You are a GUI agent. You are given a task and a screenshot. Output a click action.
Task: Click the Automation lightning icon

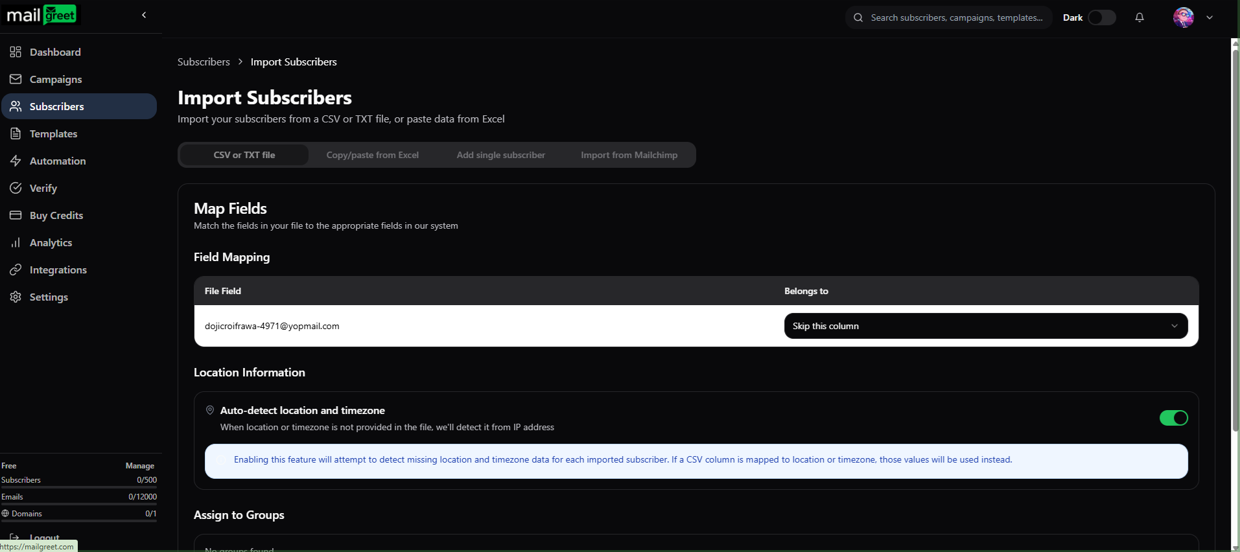tap(16, 161)
